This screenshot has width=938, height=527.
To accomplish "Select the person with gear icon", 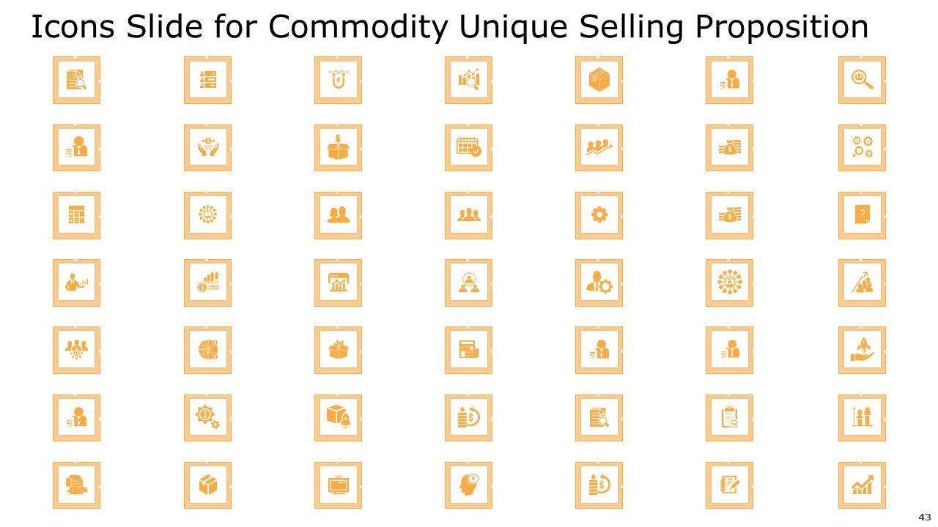I will pos(599,283).
